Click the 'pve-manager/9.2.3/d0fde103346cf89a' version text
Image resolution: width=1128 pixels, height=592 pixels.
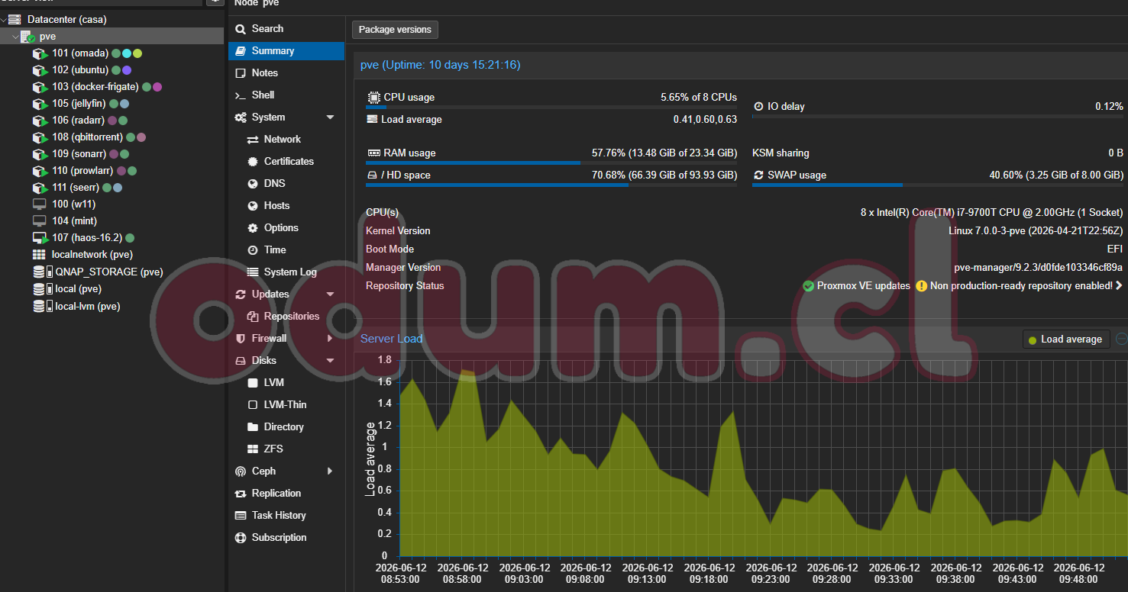(x=1039, y=268)
